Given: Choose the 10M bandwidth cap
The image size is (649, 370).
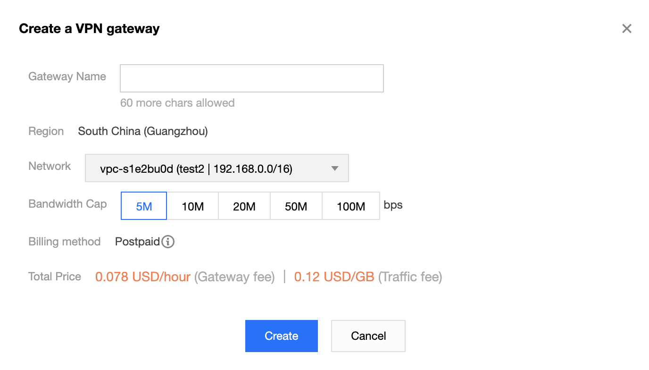Looking at the screenshot, I should click(192, 206).
